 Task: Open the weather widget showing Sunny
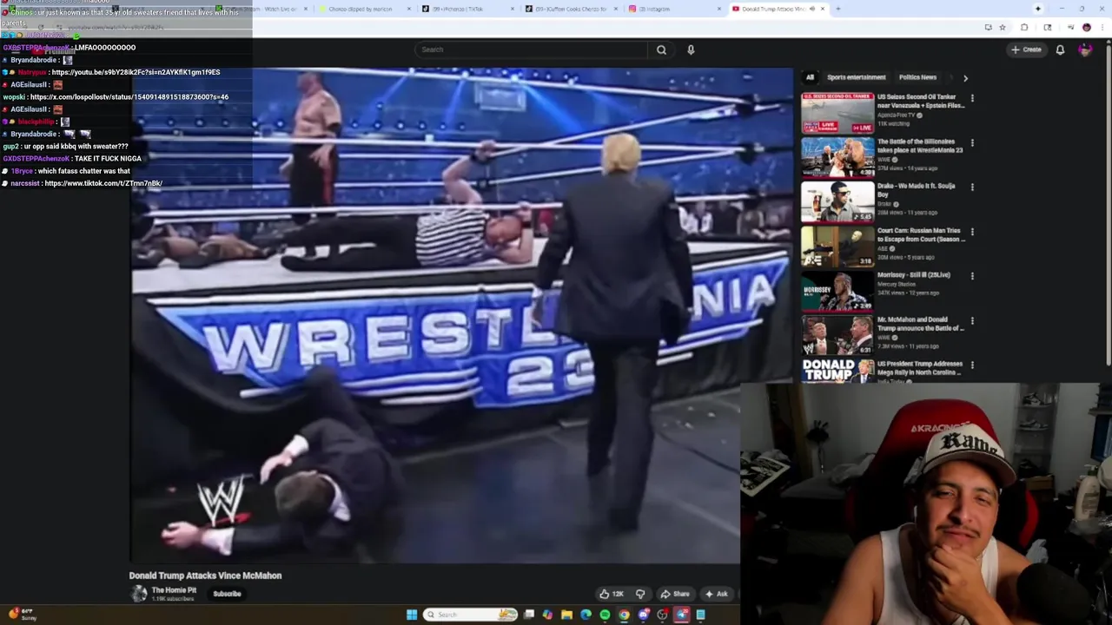(x=23, y=615)
